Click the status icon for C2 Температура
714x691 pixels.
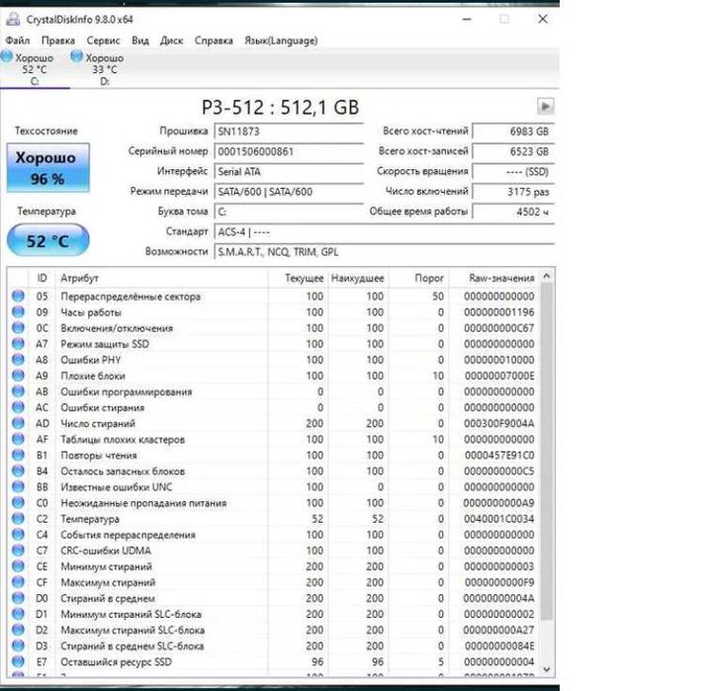coord(18,518)
